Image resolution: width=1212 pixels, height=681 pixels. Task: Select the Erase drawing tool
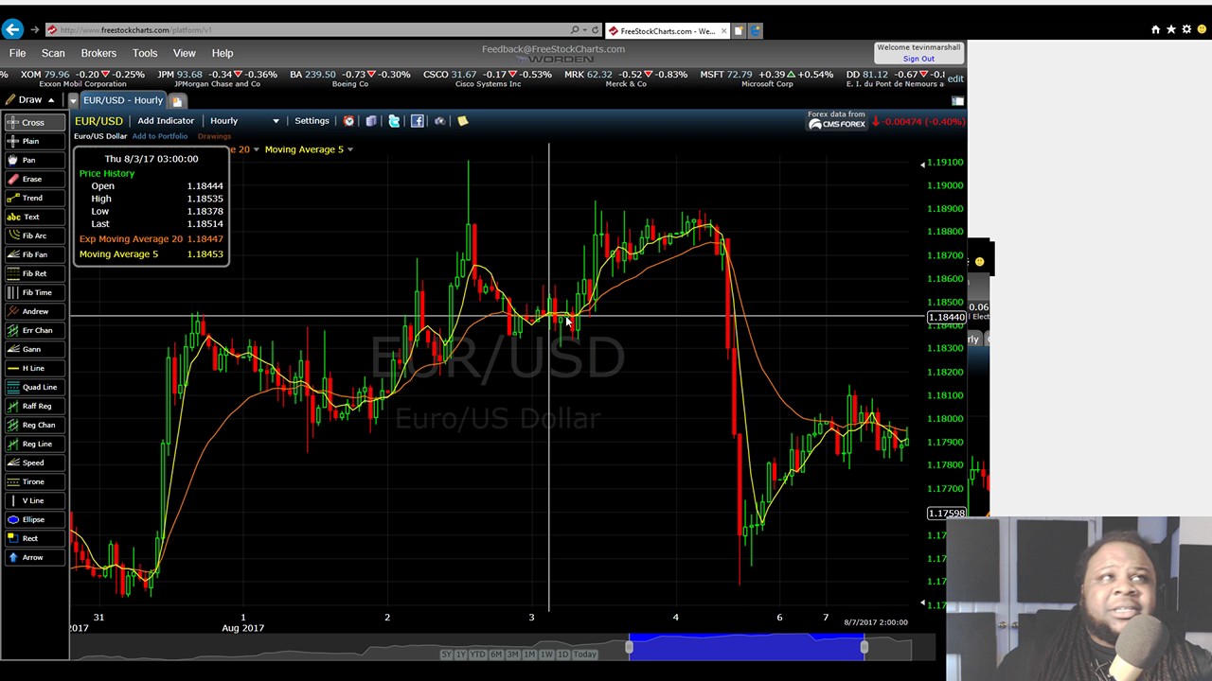(x=34, y=179)
